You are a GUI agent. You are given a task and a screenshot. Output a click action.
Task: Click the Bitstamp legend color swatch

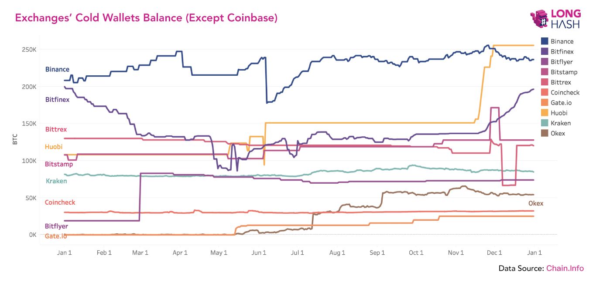pyautogui.click(x=545, y=72)
